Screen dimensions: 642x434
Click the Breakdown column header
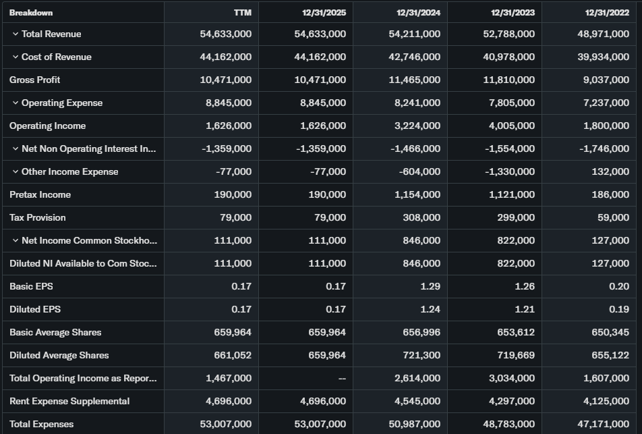pyautogui.click(x=31, y=12)
